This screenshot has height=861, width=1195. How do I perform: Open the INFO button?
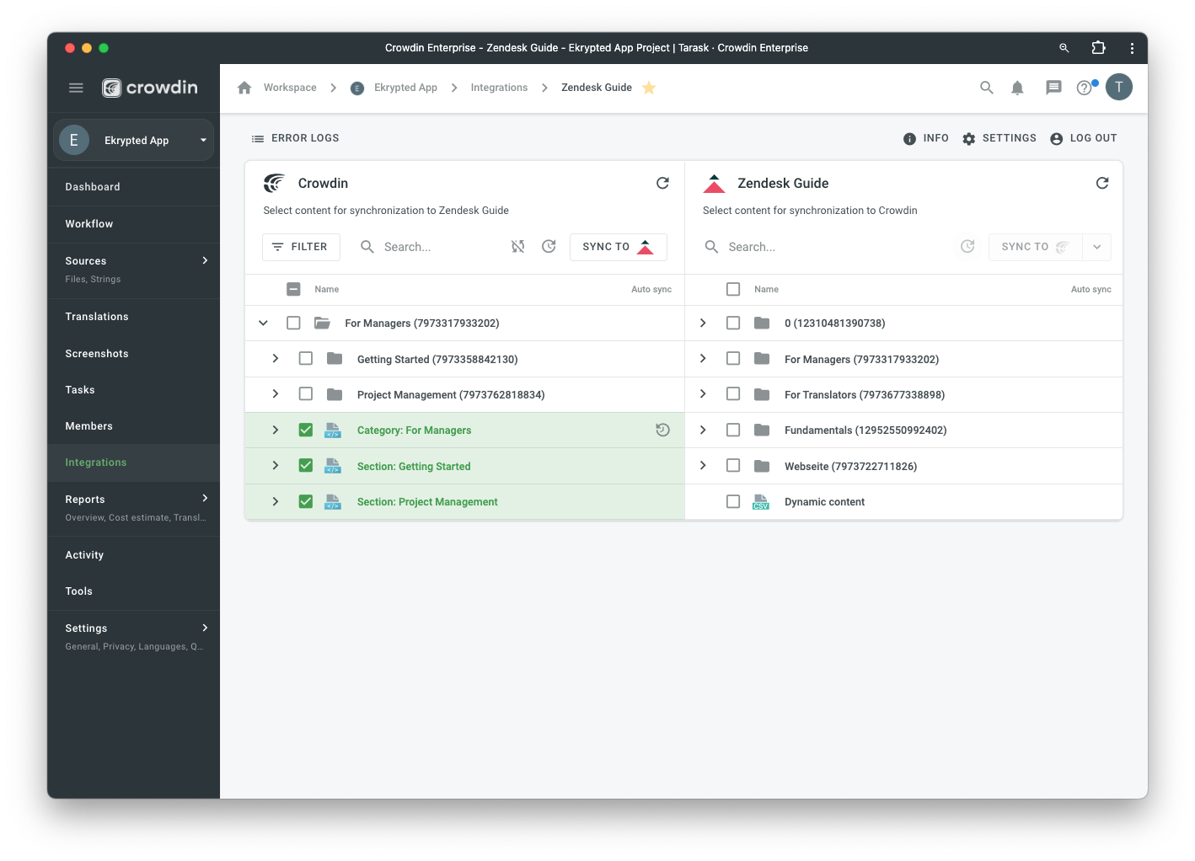tap(925, 138)
